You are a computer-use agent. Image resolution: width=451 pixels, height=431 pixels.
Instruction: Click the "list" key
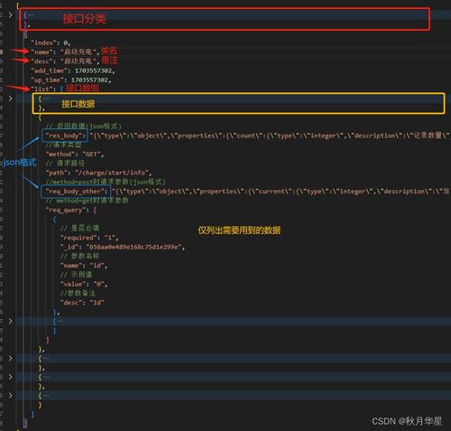tap(41, 89)
